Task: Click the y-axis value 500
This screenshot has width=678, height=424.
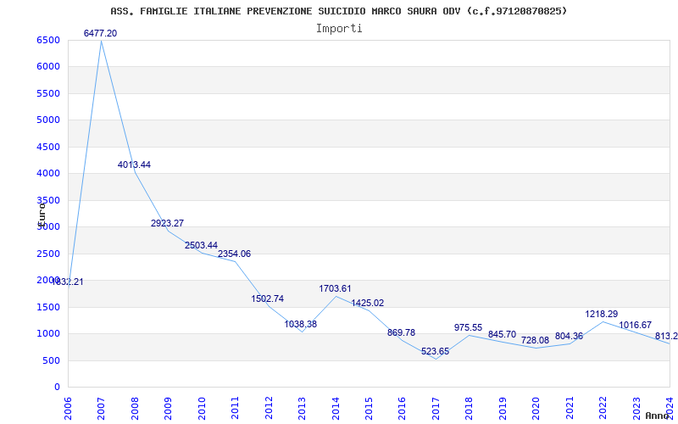Action: 51,361
